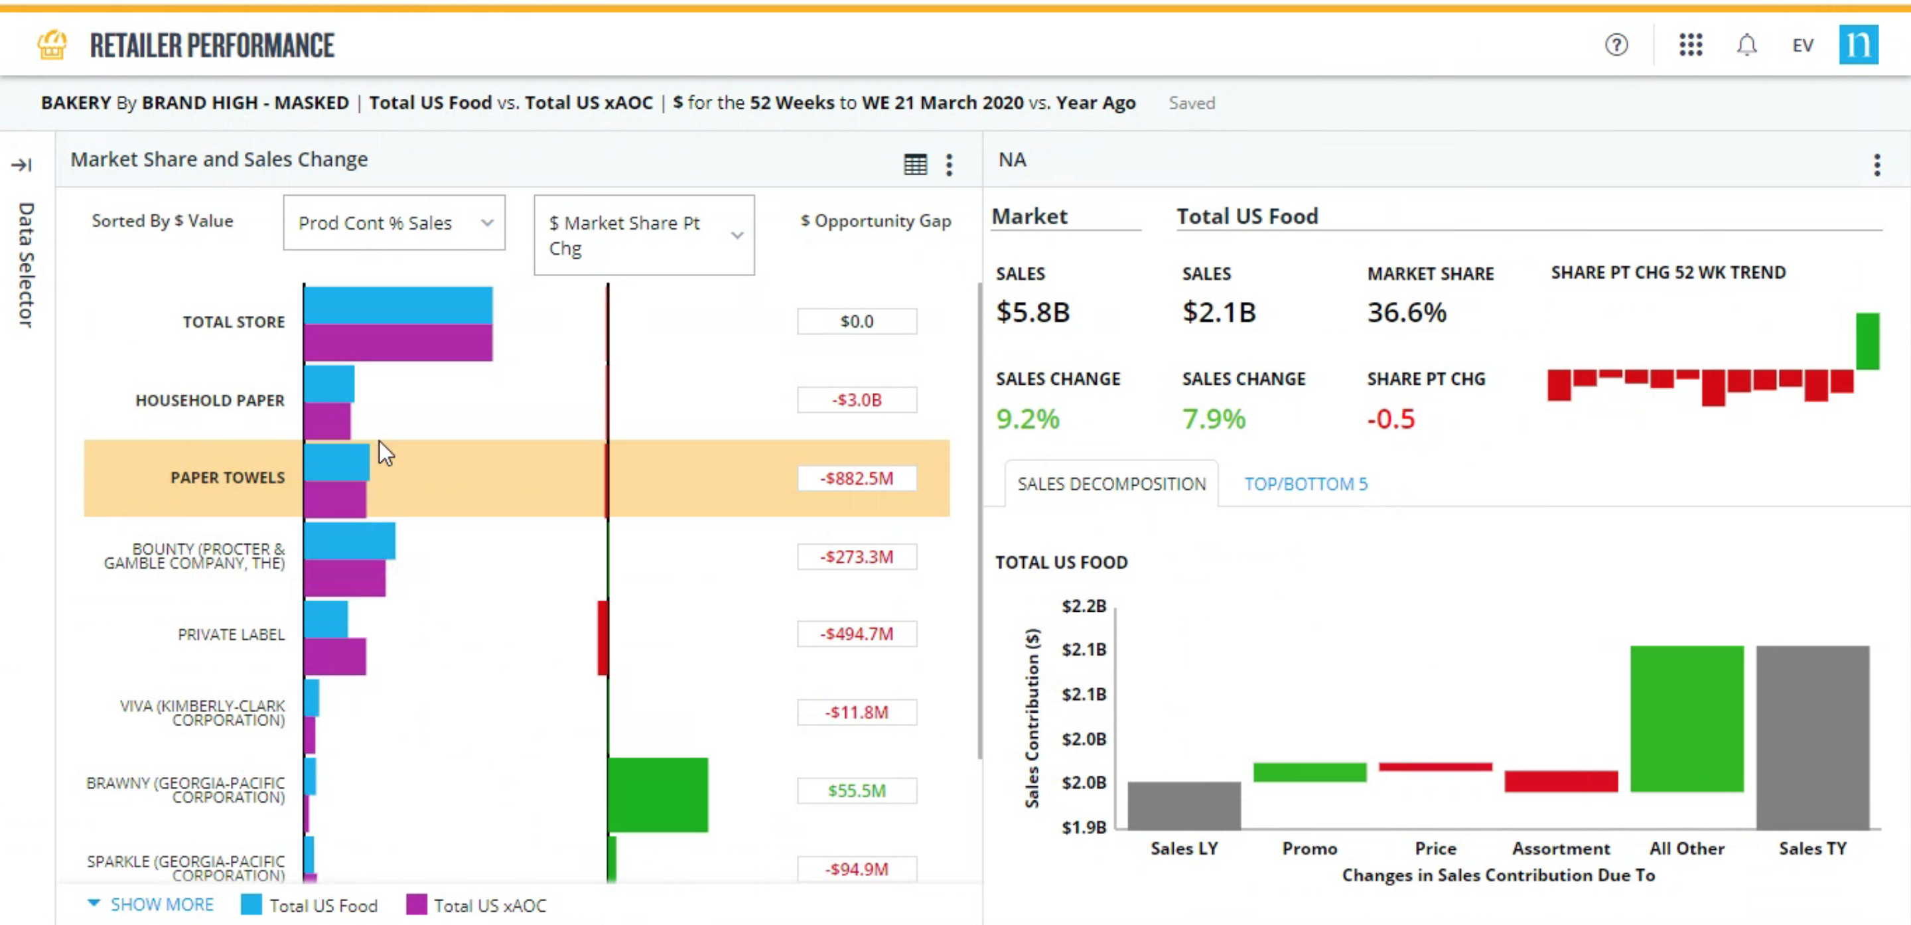
Task: Click the -$11.8M opportunity gap value
Action: [857, 713]
